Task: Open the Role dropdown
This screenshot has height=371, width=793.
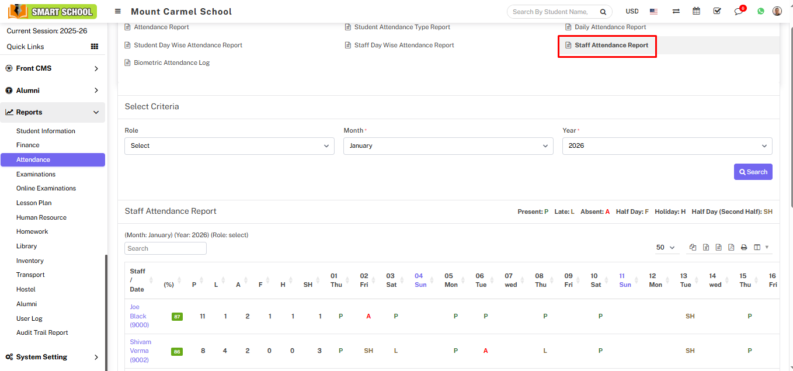Action: 229,146
